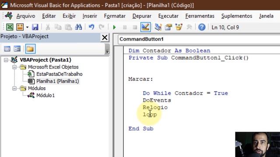This screenshot has width=280, height=157.
Task: Click the View Code icon in project panel
Action: [7, 49]
